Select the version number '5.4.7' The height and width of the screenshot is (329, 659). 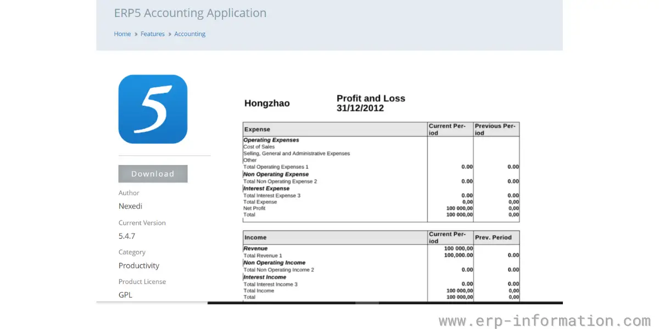(x=127, y=236)
